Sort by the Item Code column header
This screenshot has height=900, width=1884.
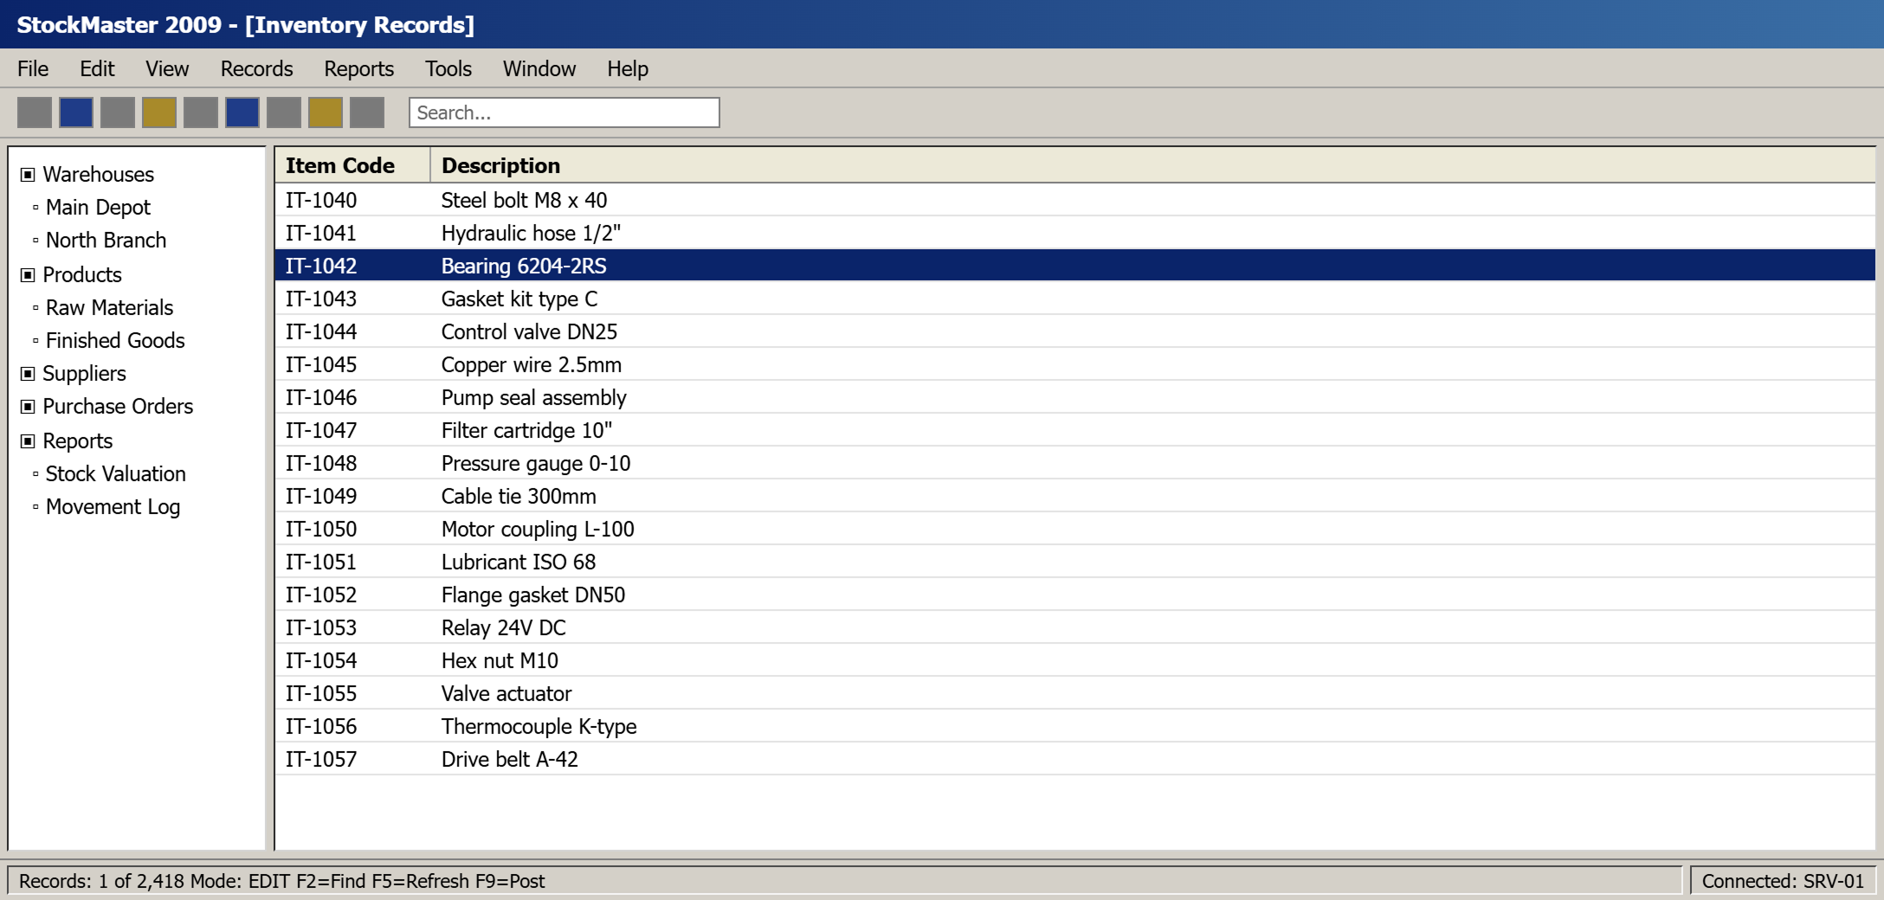352,165
